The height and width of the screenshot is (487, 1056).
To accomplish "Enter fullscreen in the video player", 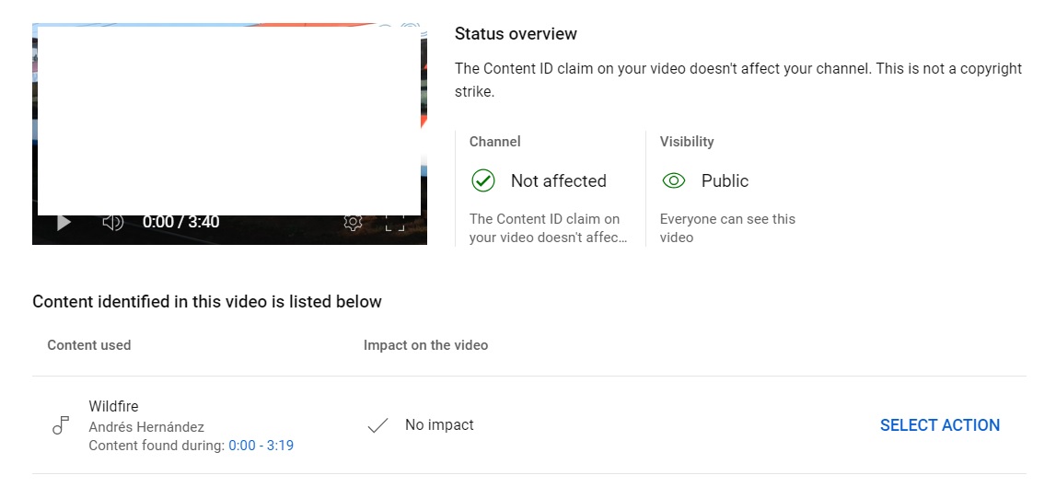I will [395, 223].
